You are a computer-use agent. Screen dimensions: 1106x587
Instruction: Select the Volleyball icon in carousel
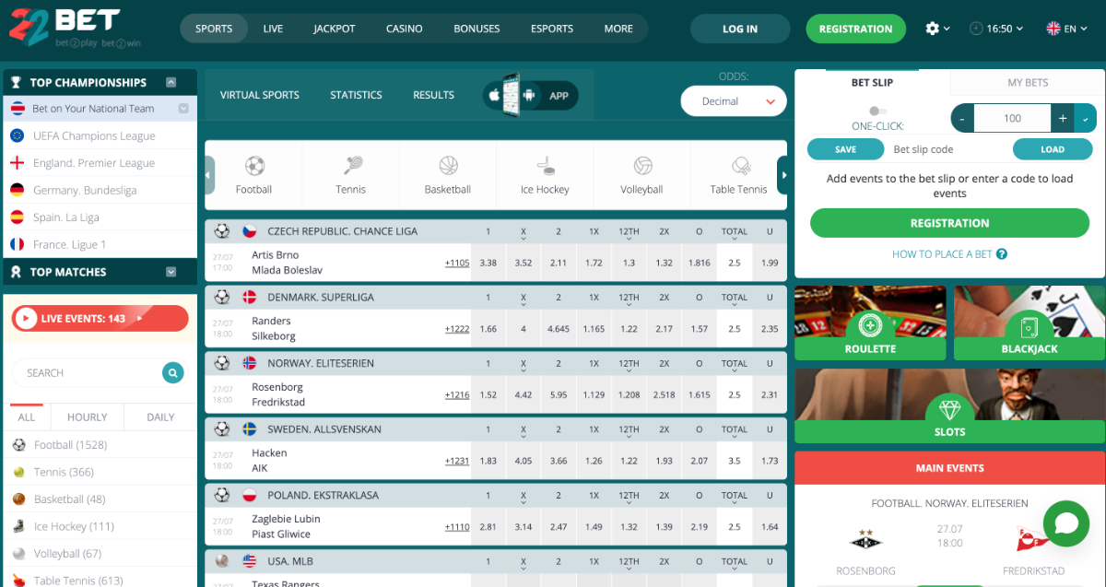642,166
